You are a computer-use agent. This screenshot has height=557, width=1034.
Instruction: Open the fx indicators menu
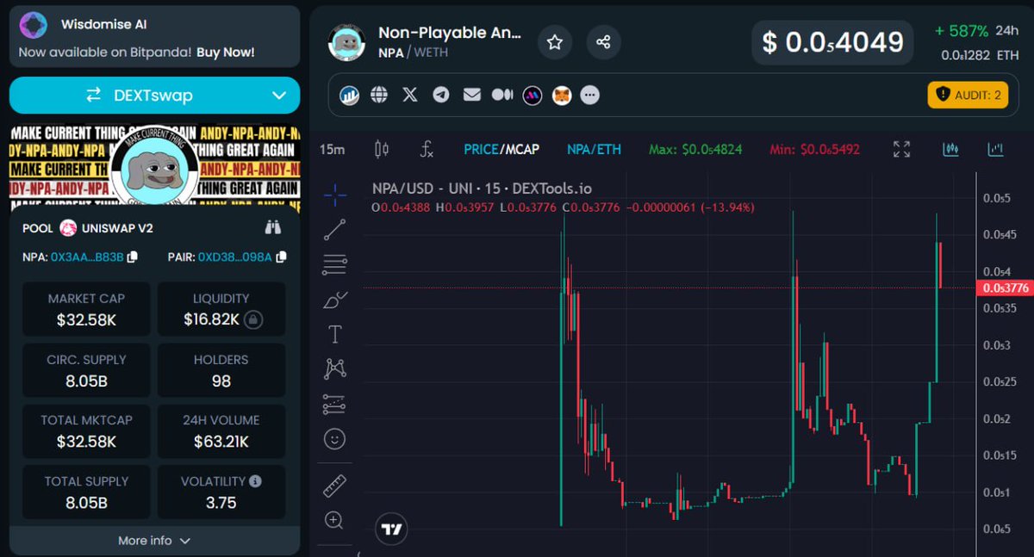point(427,149)
